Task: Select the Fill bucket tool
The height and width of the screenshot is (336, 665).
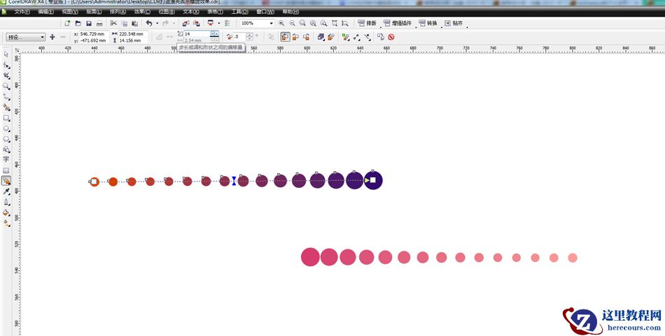Action: (6, 213)
